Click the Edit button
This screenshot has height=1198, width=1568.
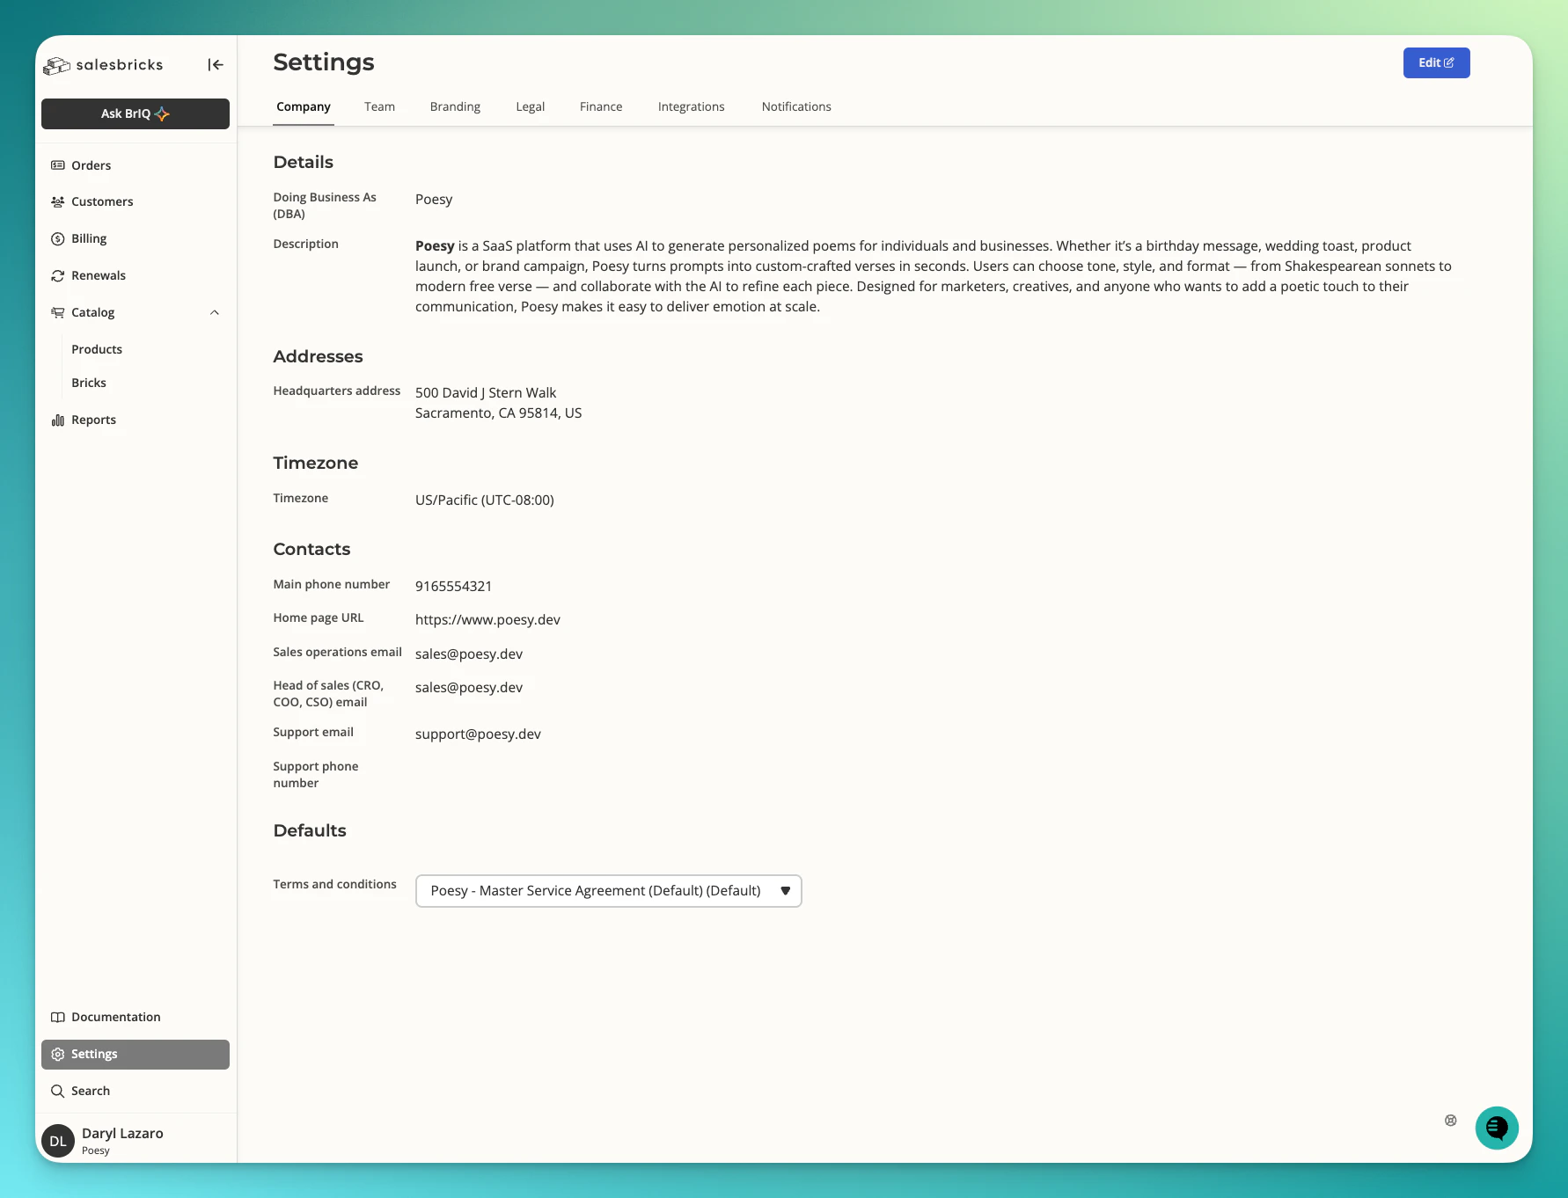point(1437,63)
